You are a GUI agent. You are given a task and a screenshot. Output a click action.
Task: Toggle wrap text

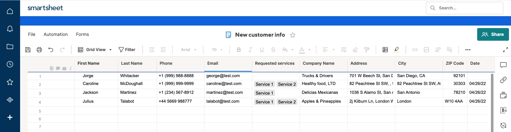[344, 50]
